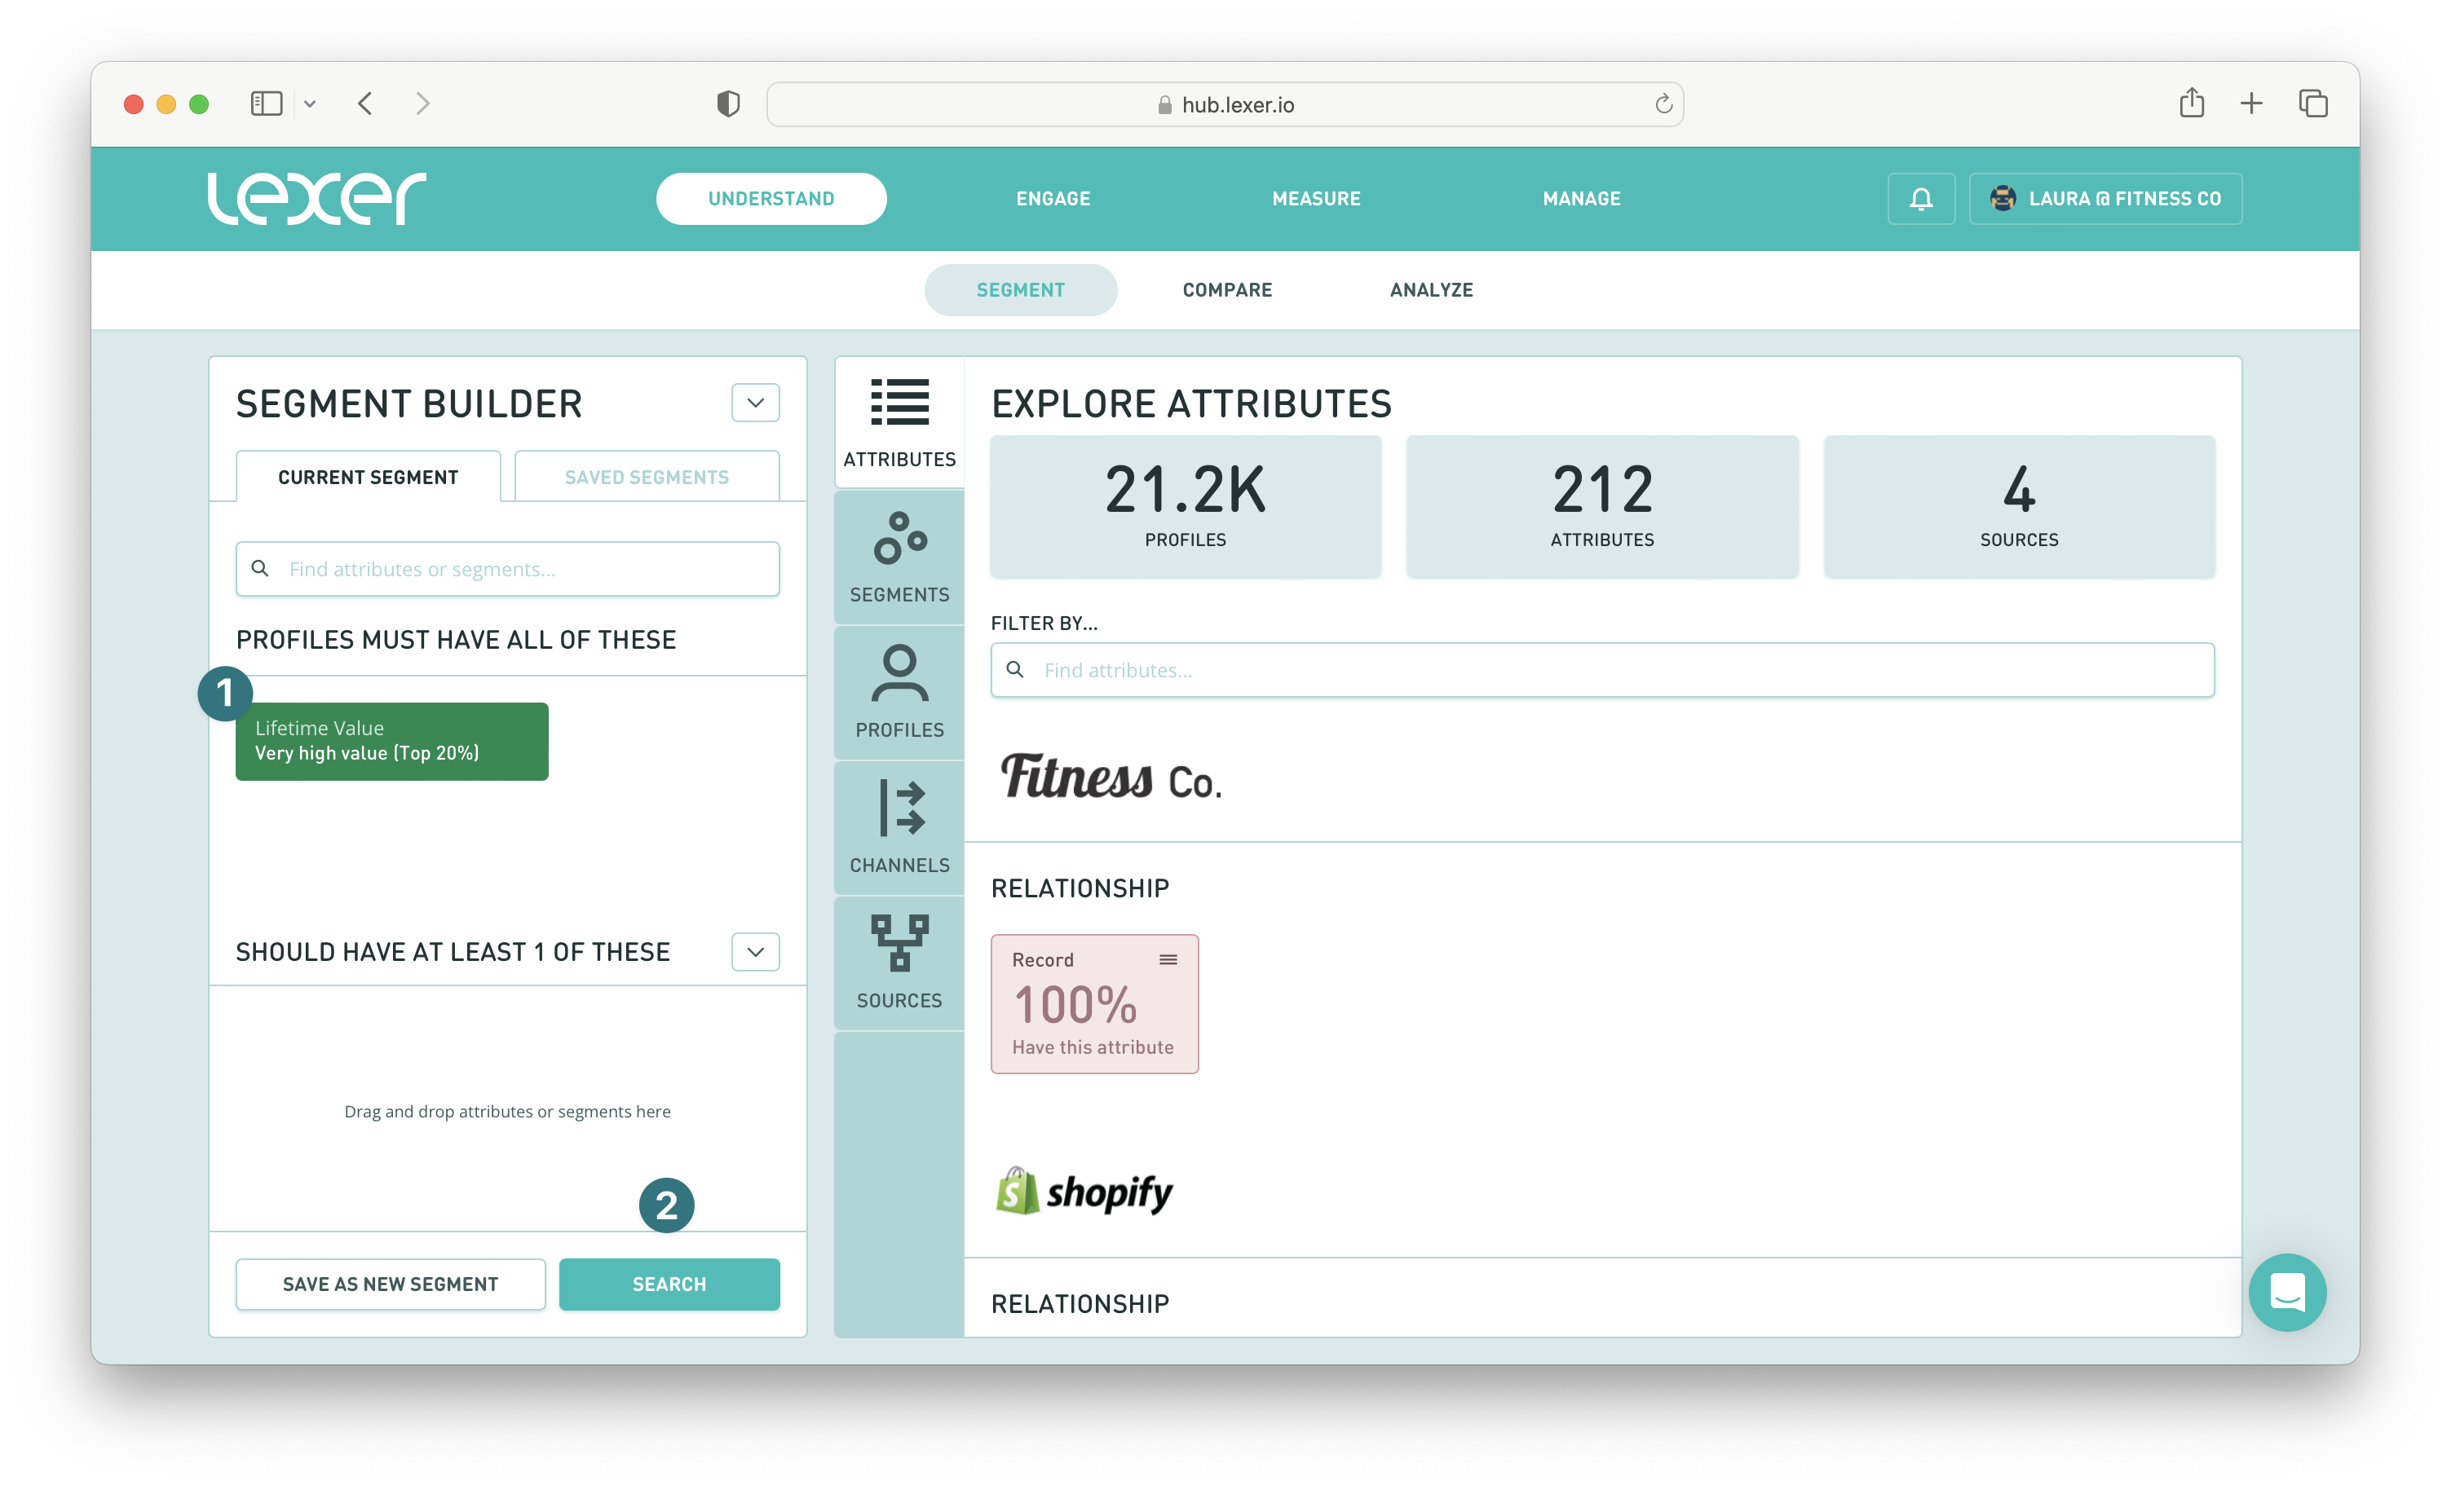Open the Record attribute card menu
The height and width of the screenshot is (1485, 2451).
tap(1168, 960)
